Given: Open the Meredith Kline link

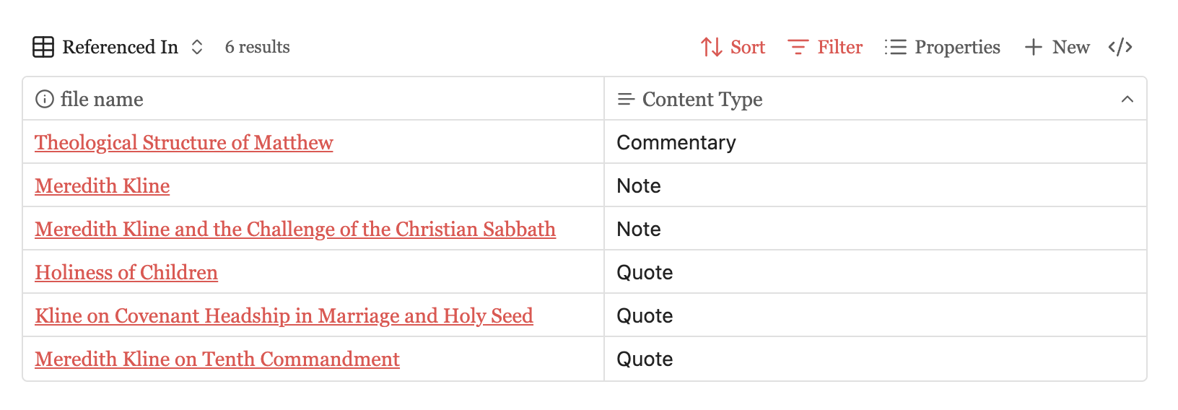Looking at the screenshot, I should click(102, 186).
